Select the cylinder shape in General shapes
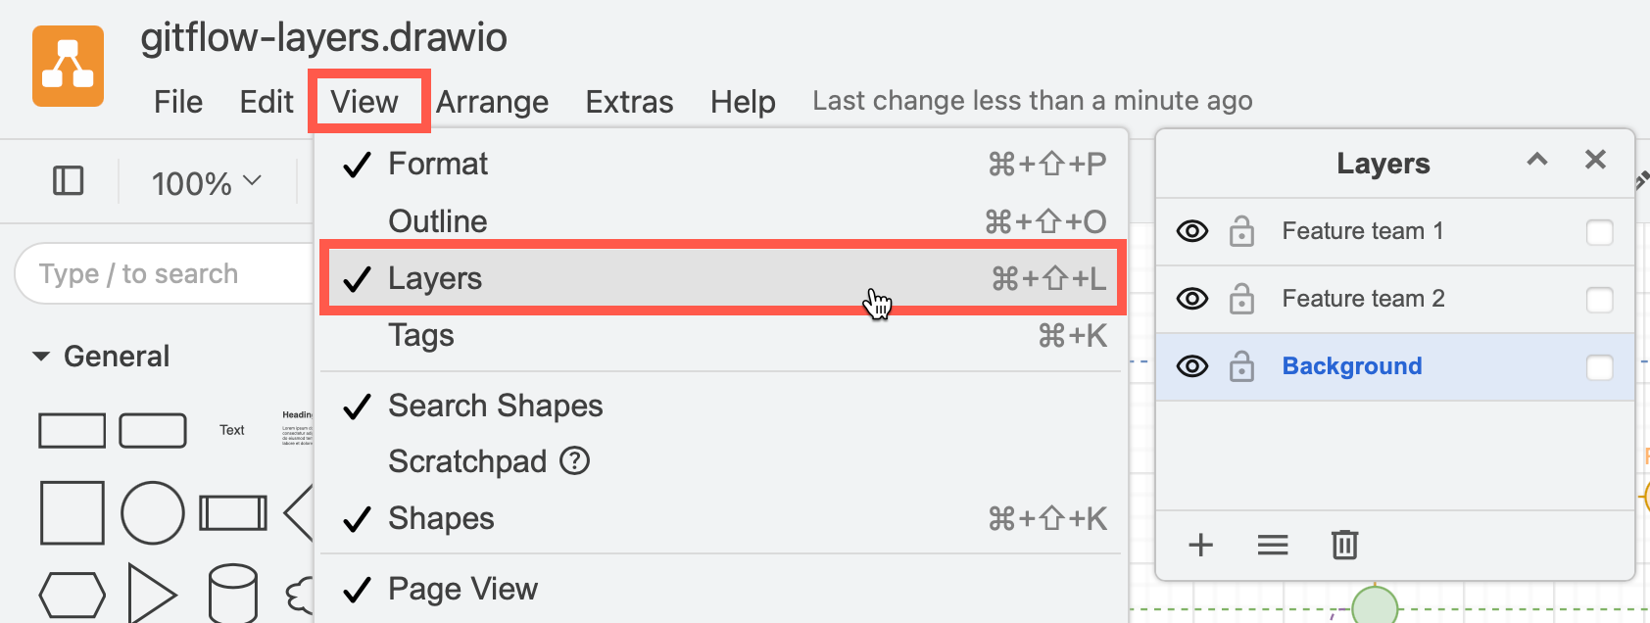Viewport: 1650px width, 623px height. pyautogui.click(x=232, y=592)
